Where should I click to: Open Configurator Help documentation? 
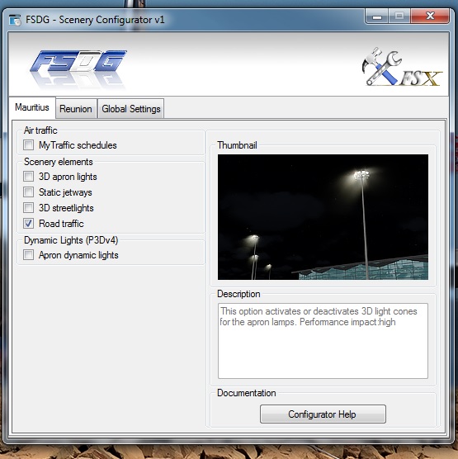(323, 414)
